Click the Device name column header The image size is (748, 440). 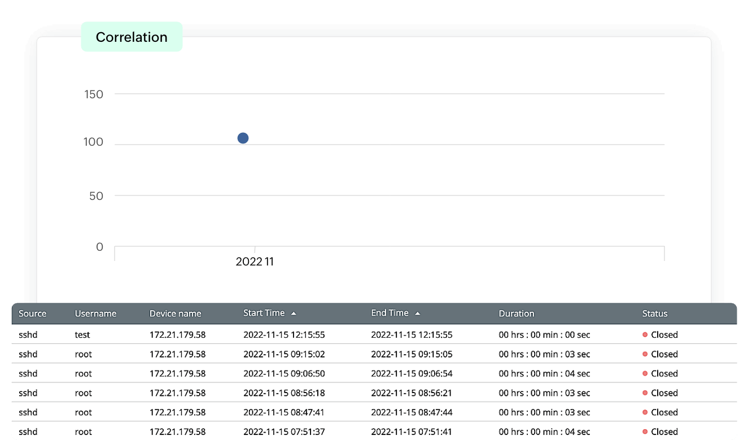point(175,313)
